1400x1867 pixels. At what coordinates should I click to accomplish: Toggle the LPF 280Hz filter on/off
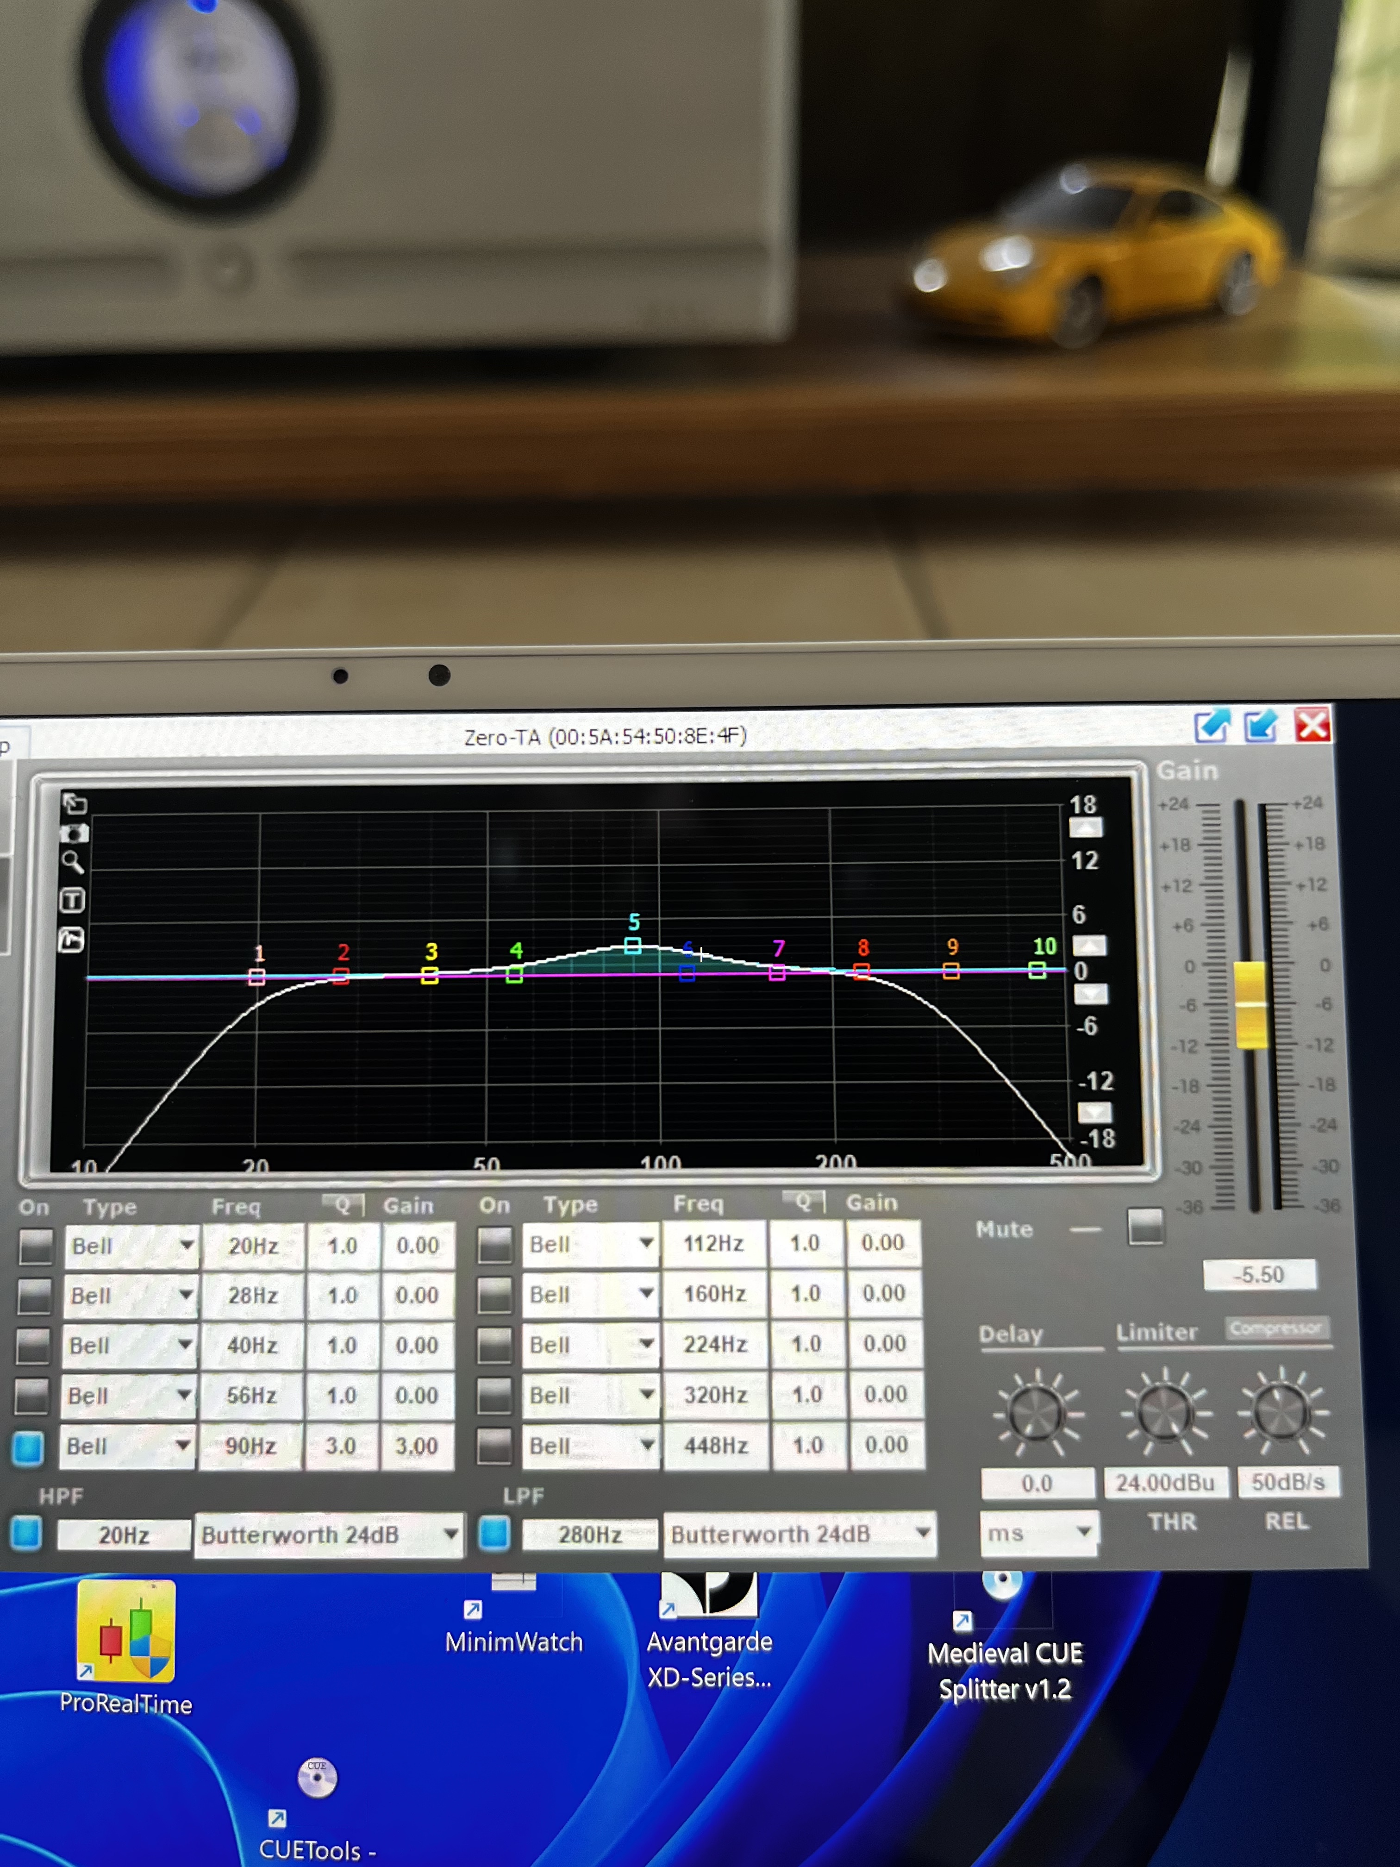(x=494, y=1534)
